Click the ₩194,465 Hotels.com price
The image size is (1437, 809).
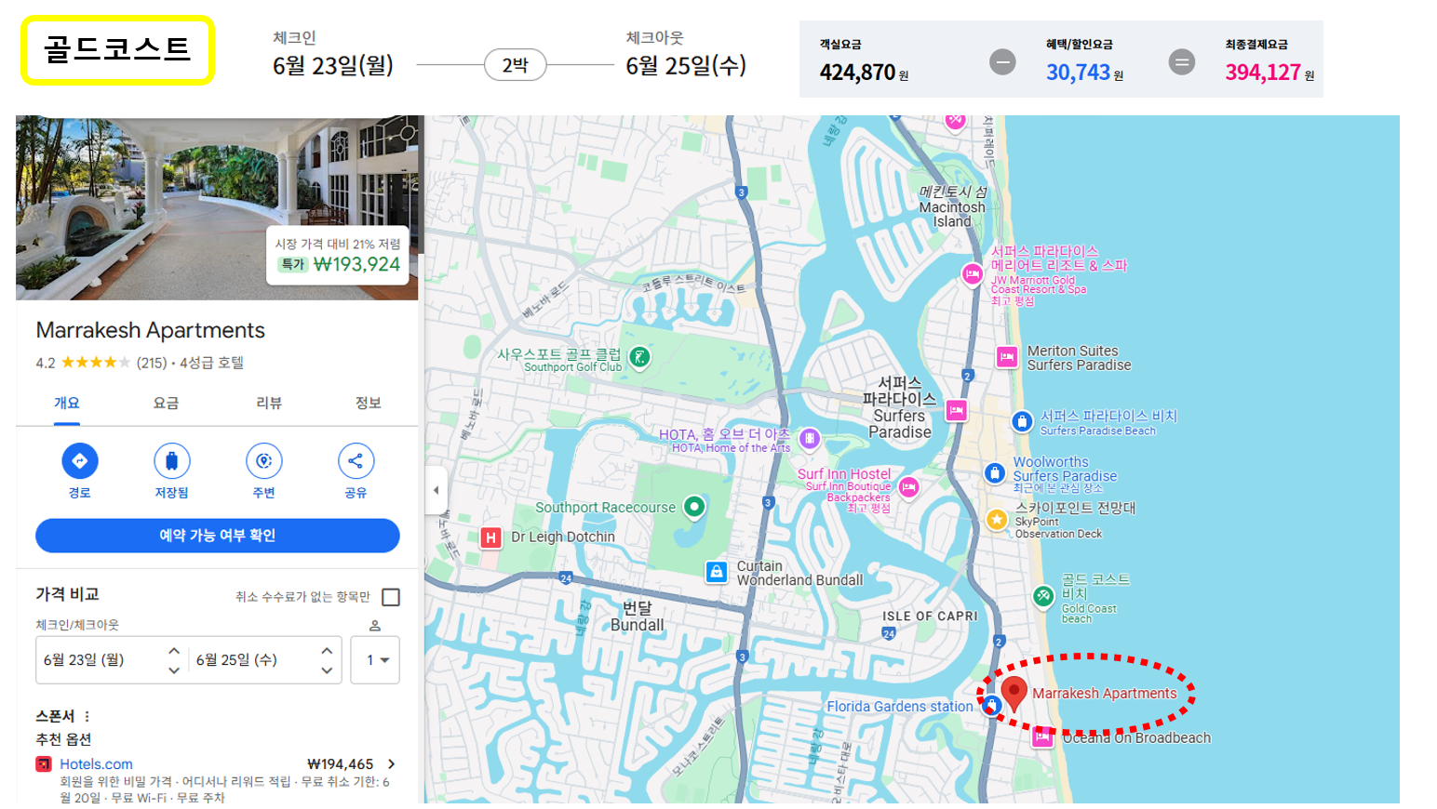click(341, 764)
